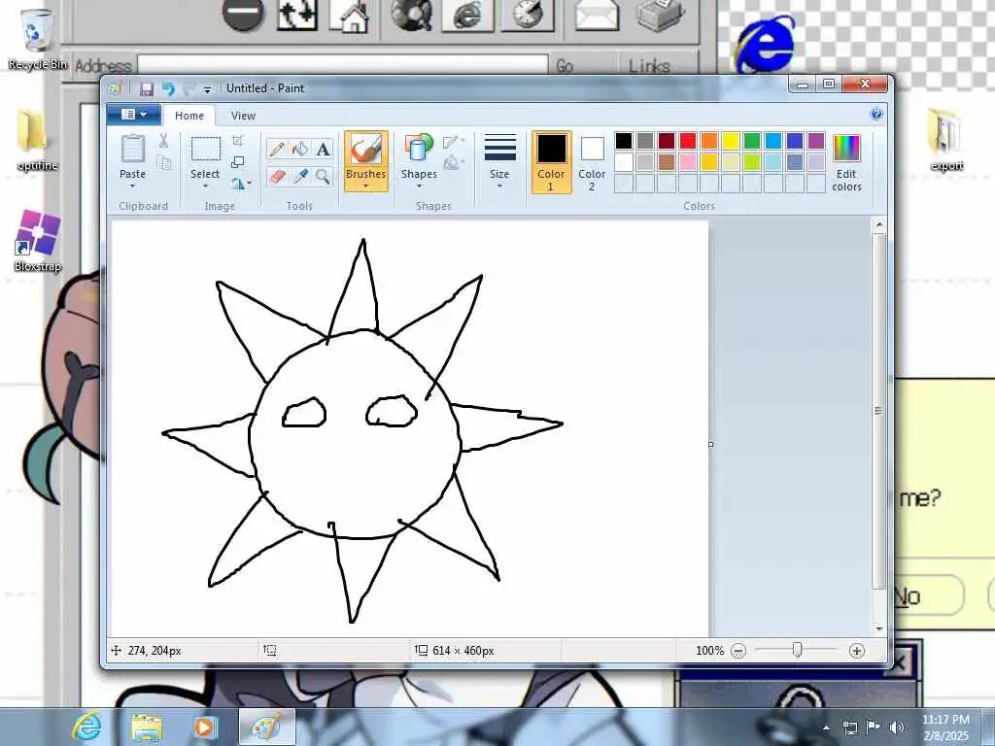Click the Shapes gallery icon
The width and height of the screenshot is (995, 746).
click(419, 149)
